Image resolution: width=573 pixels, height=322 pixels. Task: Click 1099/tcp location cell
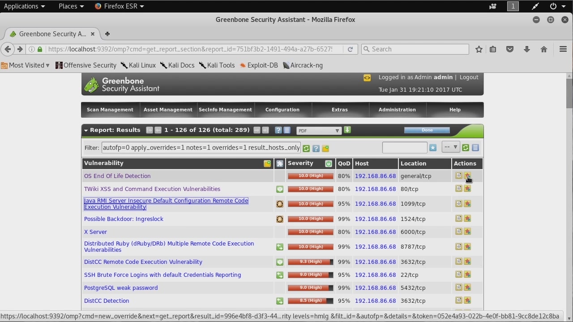[424, 204]
